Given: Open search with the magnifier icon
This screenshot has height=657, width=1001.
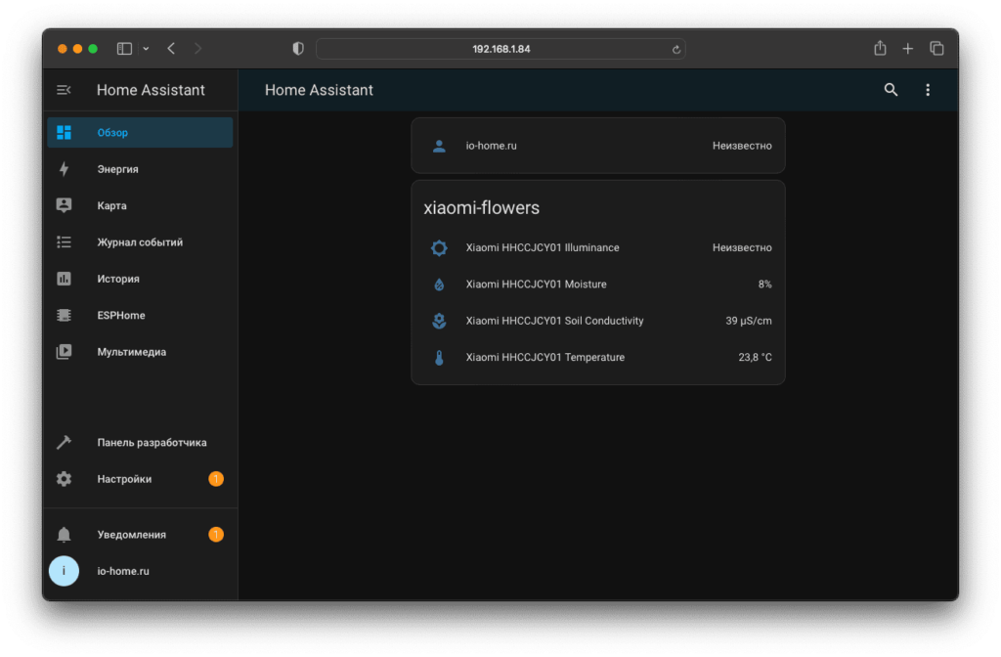Looking at the screenshot, I should pyautogui.click(x=891, y=90).
